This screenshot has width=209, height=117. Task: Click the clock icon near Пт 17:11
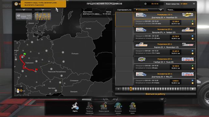tap(145, 4)
